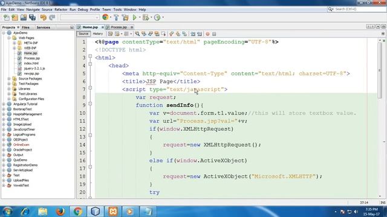Click the Clean and Build icon
This screenshot has width=387, height=217.
(125, 17)
